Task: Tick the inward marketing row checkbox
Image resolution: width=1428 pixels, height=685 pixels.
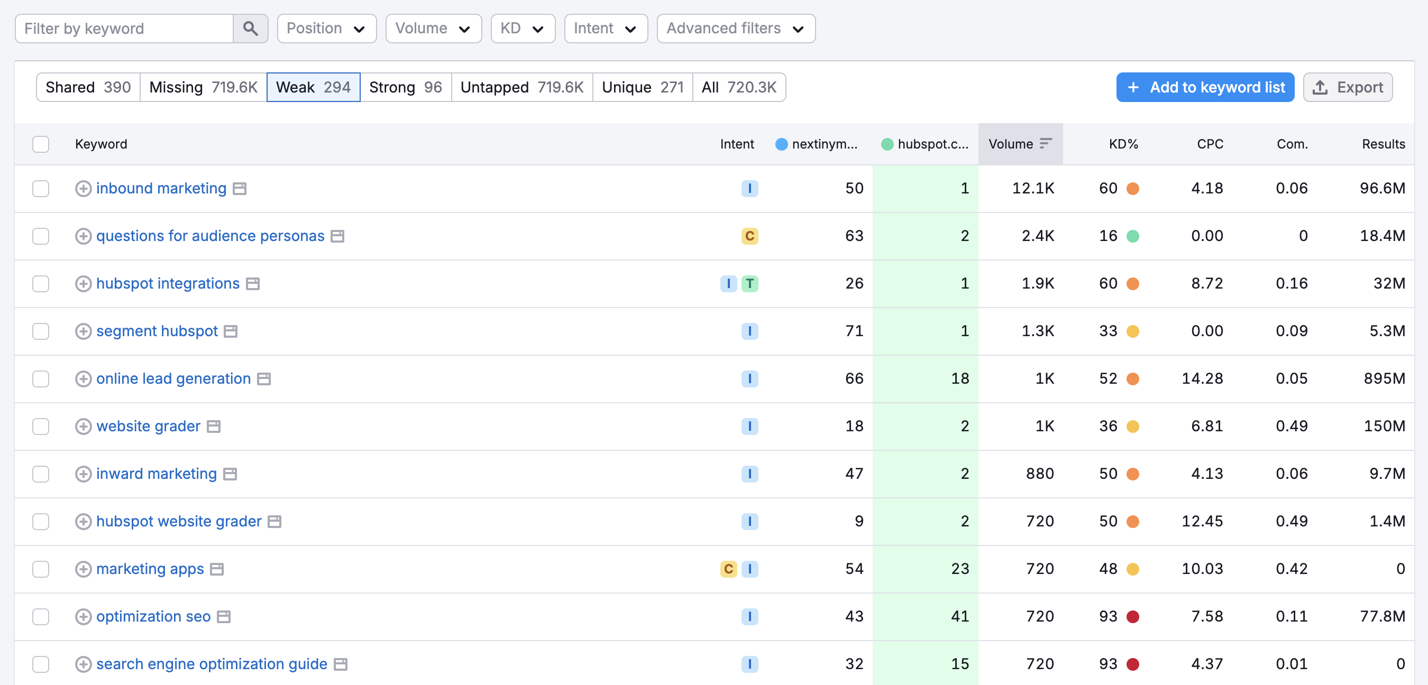Action: 41,475
